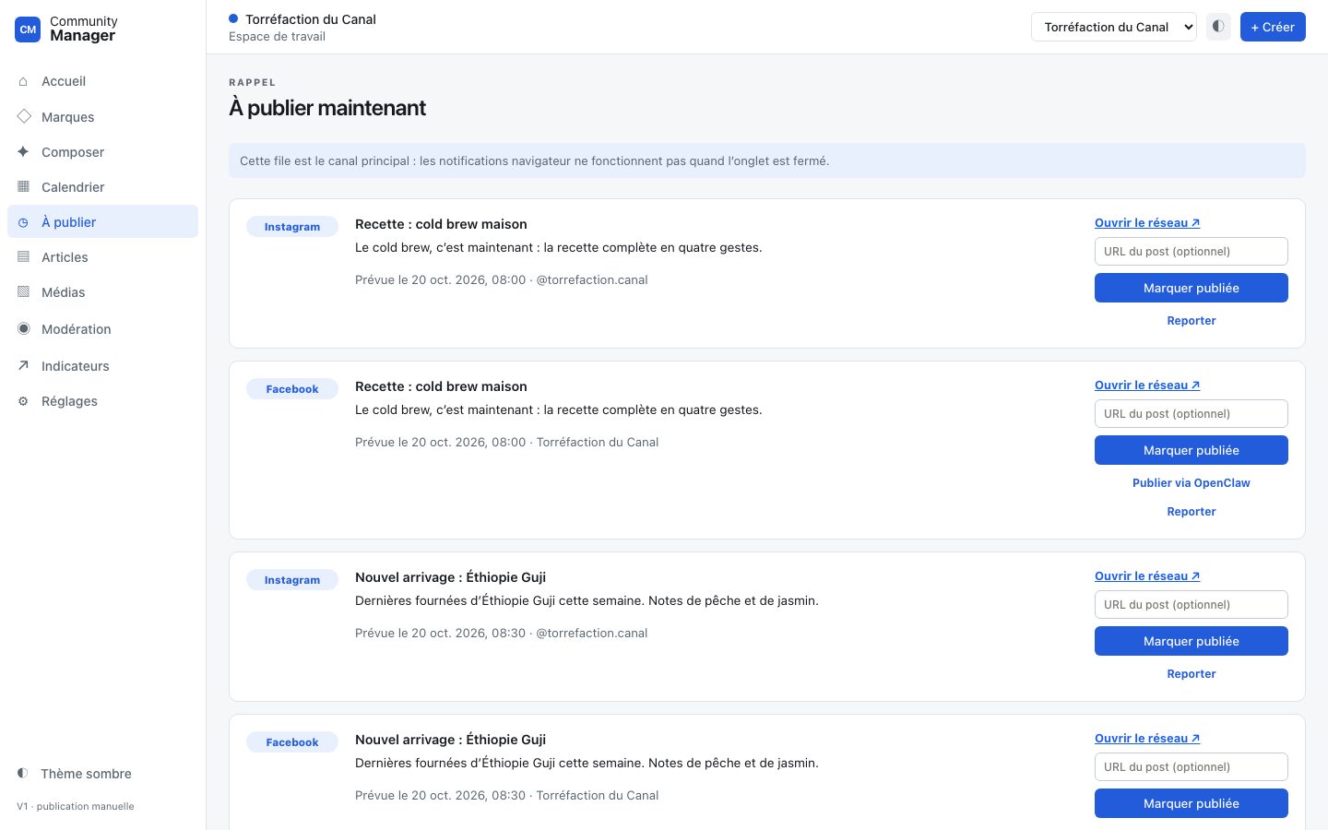The image size is (1328, 830).
Task: Reporter the Facebook cold brew post
Action: click(1192, 512)
